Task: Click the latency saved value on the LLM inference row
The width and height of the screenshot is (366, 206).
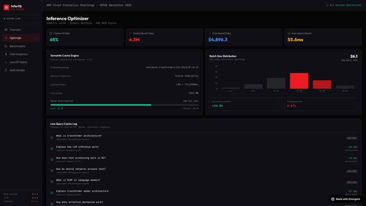Action: click(353, 147)
